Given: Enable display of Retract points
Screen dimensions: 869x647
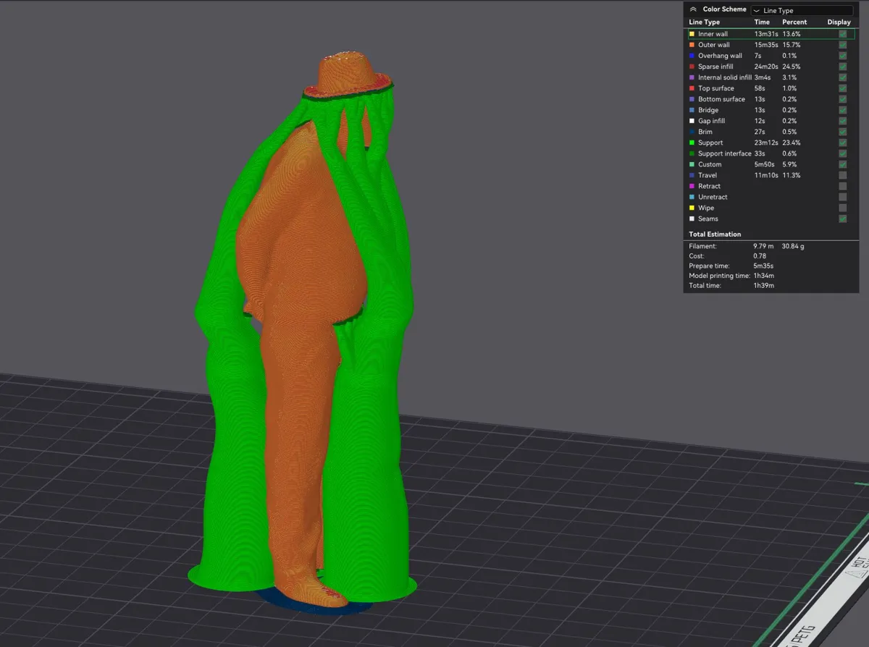Looking at the screenshot, I should [x=842, y=186].
